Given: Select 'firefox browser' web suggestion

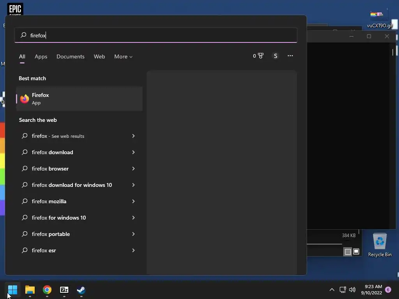Looking at the screenshot, I should [79, 169].
